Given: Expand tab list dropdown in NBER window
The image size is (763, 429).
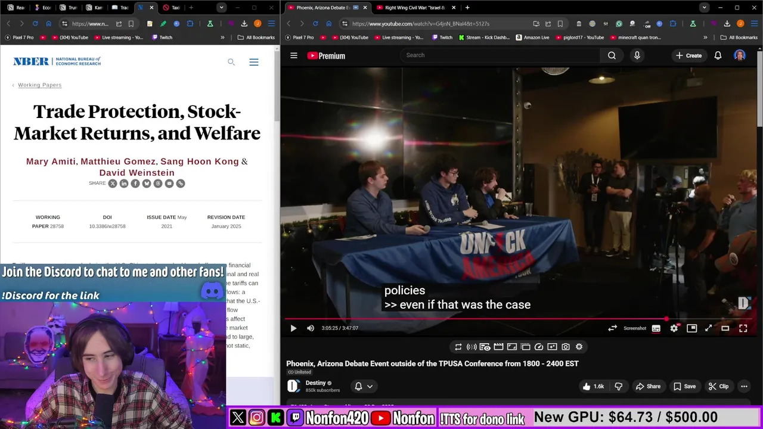Looking at the screenshot, I should click(x=222, y=8).
